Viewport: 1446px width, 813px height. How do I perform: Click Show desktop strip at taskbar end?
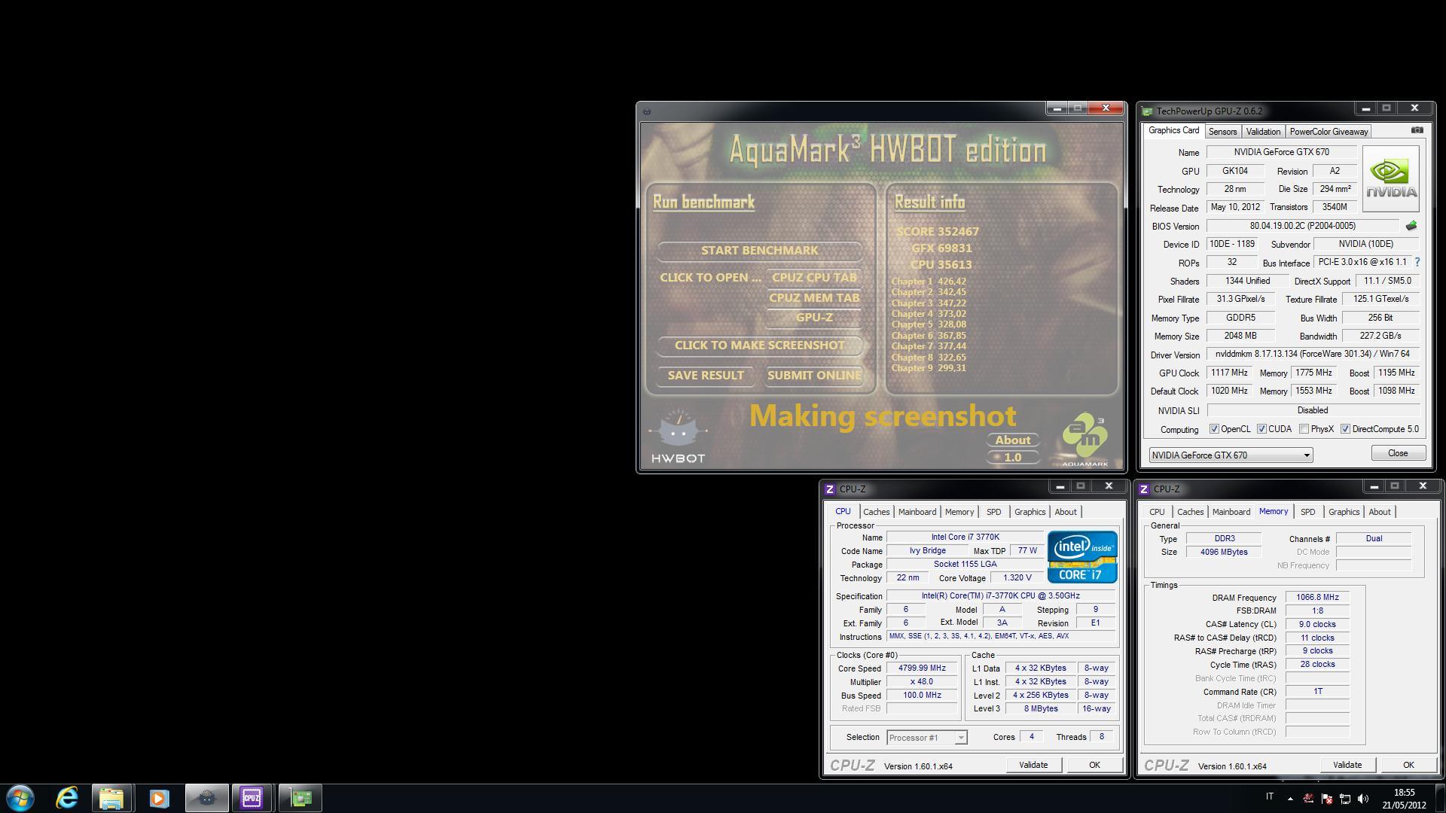pos(1440,798)
